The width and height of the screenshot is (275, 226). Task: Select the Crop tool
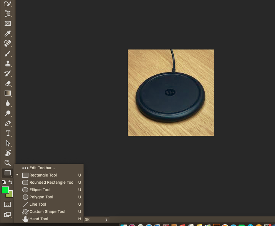pos(8,13)
